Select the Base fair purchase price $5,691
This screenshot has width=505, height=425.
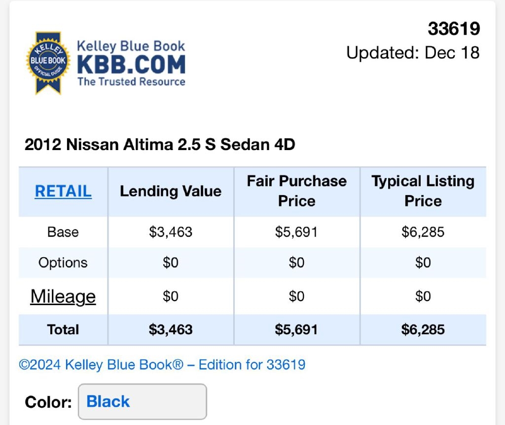(x=296, y=232)
